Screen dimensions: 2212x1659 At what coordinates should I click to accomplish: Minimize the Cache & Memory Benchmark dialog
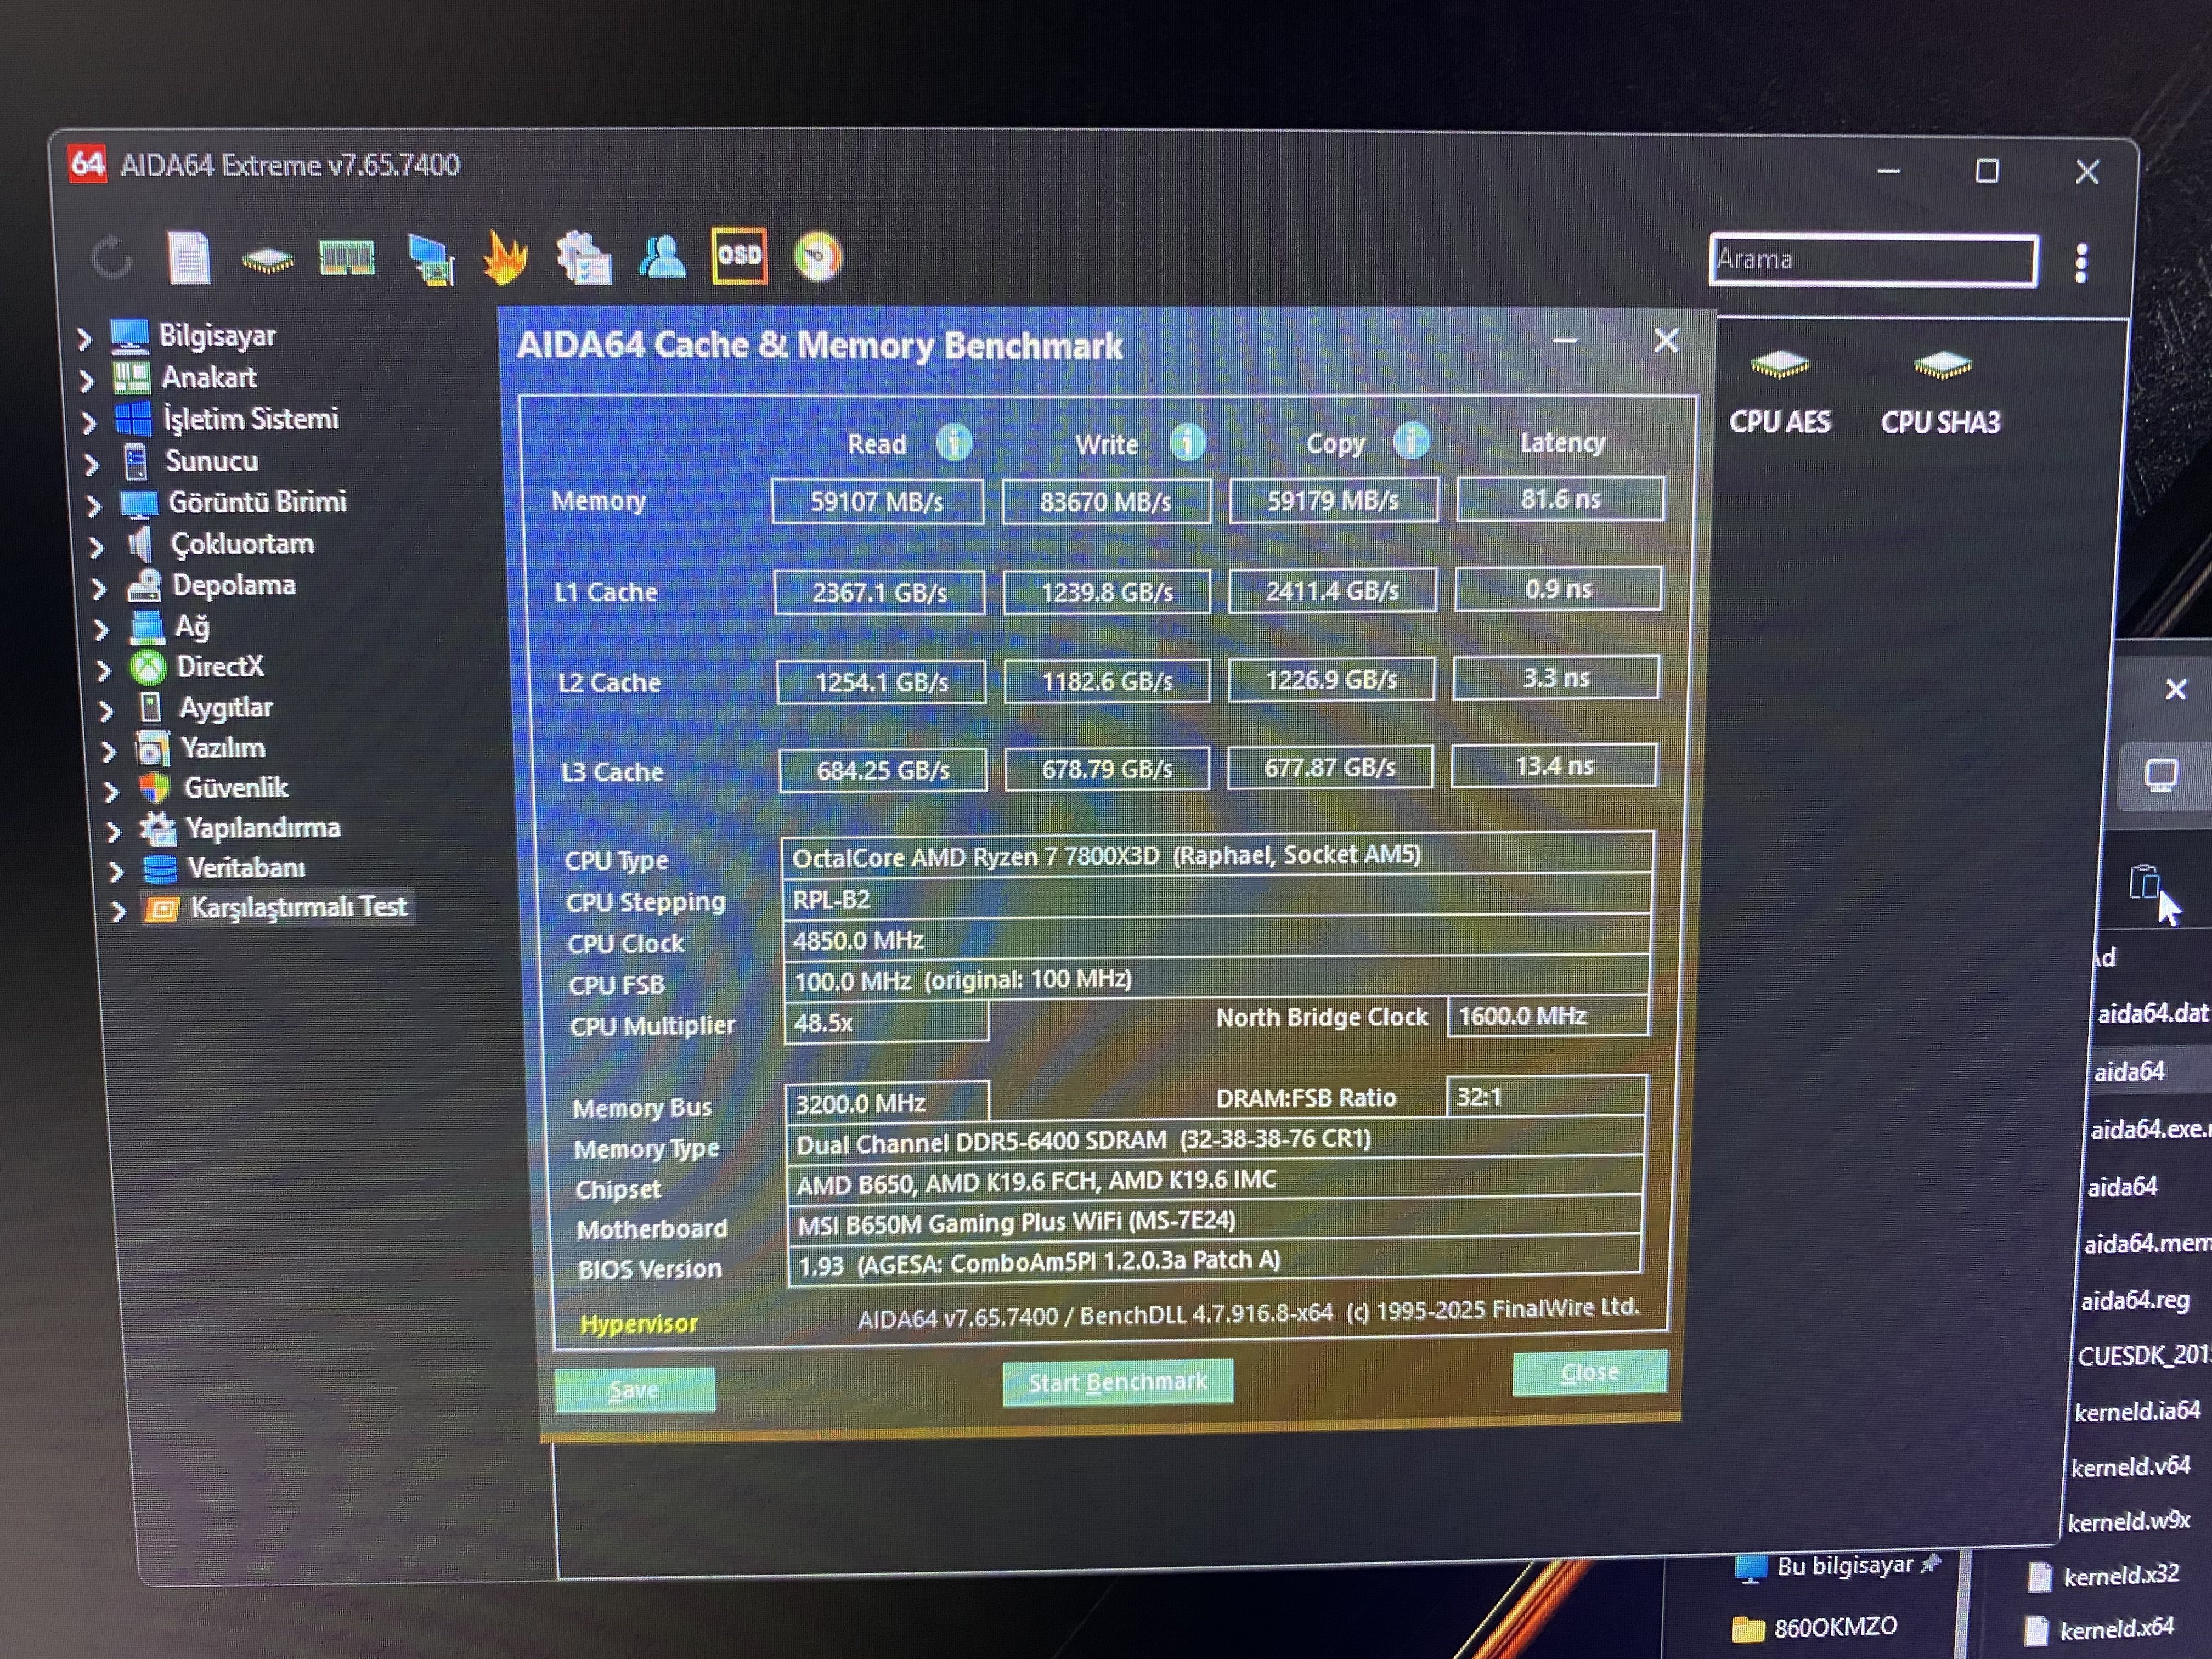tap(1565, 341)
